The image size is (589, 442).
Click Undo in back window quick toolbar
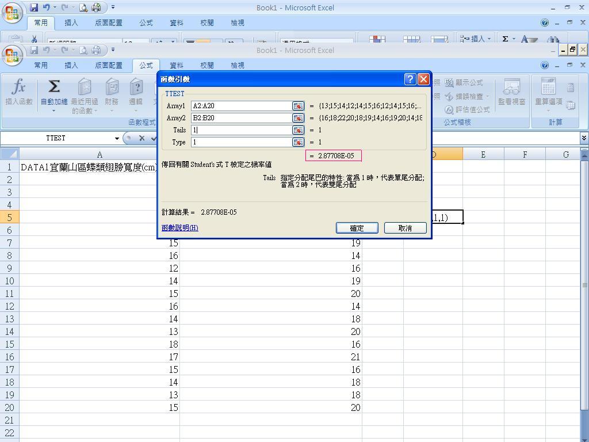click(47, 7)
